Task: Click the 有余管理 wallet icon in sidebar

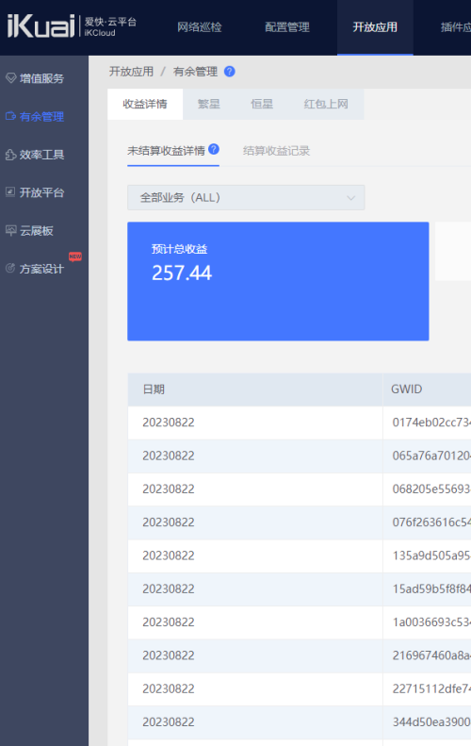Action: click(x=10, y=116)
